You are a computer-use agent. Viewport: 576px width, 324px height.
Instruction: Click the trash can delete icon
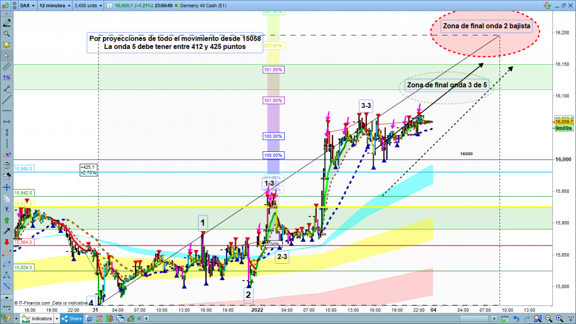[x=7, y=165]
